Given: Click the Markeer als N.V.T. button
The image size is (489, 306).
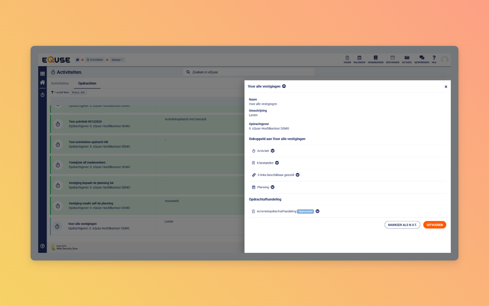Looking at the screenshot, I should [402, 225].
